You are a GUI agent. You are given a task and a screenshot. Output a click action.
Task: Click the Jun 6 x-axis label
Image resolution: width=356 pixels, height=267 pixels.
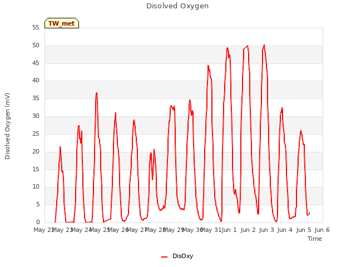tap(322, 230)
